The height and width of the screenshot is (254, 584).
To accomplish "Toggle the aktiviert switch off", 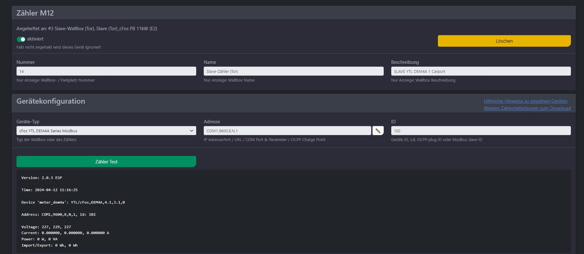I will tap(21, 39).
